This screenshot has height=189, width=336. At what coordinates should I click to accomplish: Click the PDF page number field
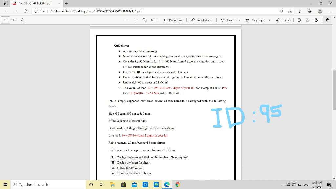coord(5,20)
